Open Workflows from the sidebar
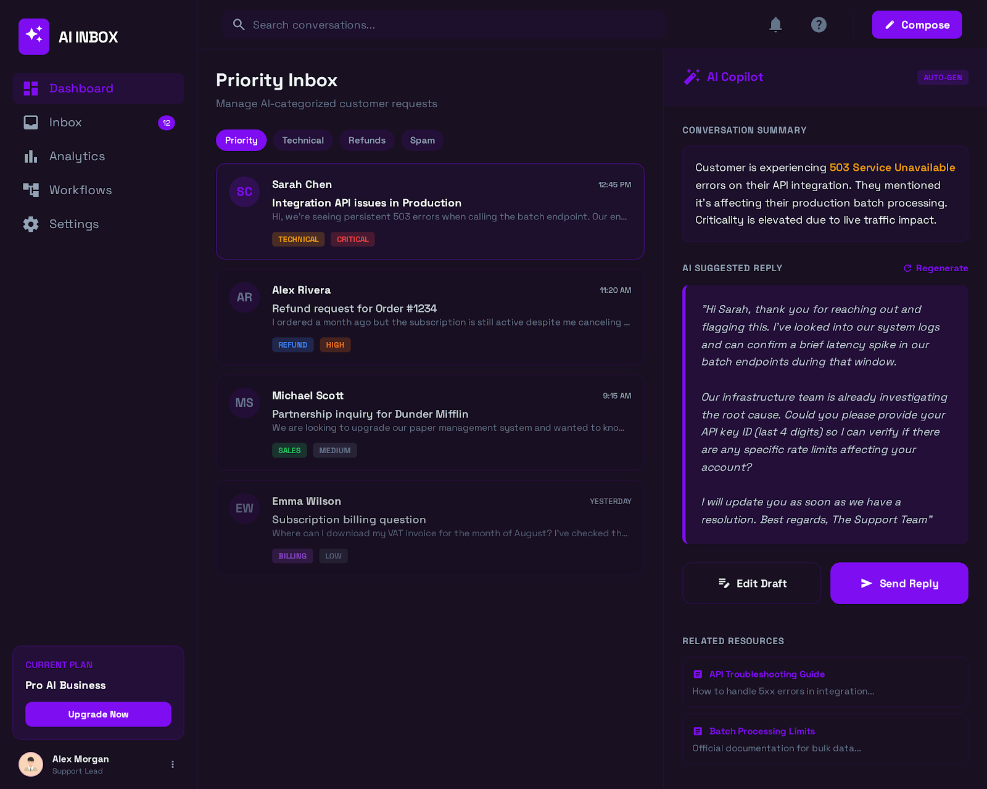 (80, 190)
